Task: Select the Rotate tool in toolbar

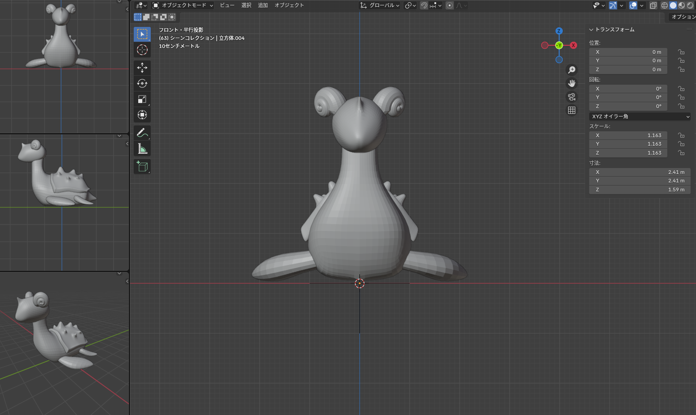Action: click(x=142, y=83)
